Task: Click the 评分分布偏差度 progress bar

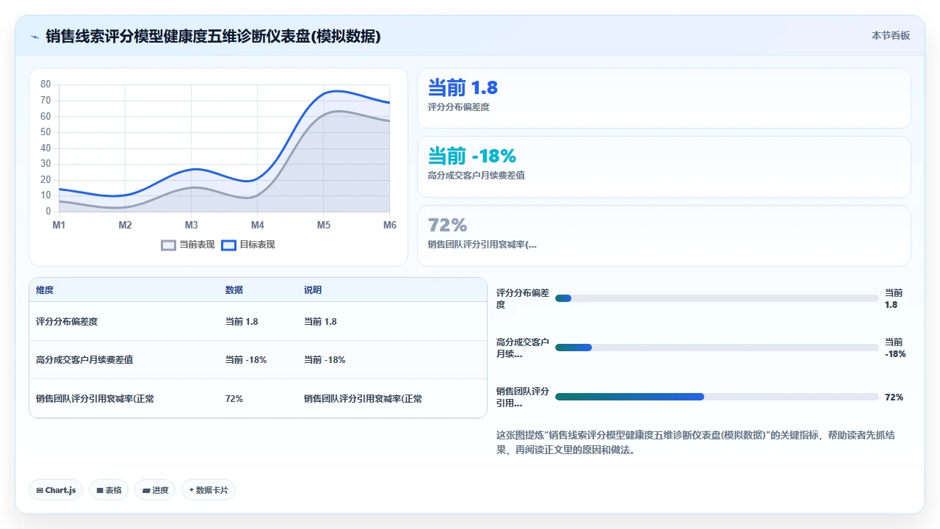Action: pyautogui.click(x=717, y=298)
